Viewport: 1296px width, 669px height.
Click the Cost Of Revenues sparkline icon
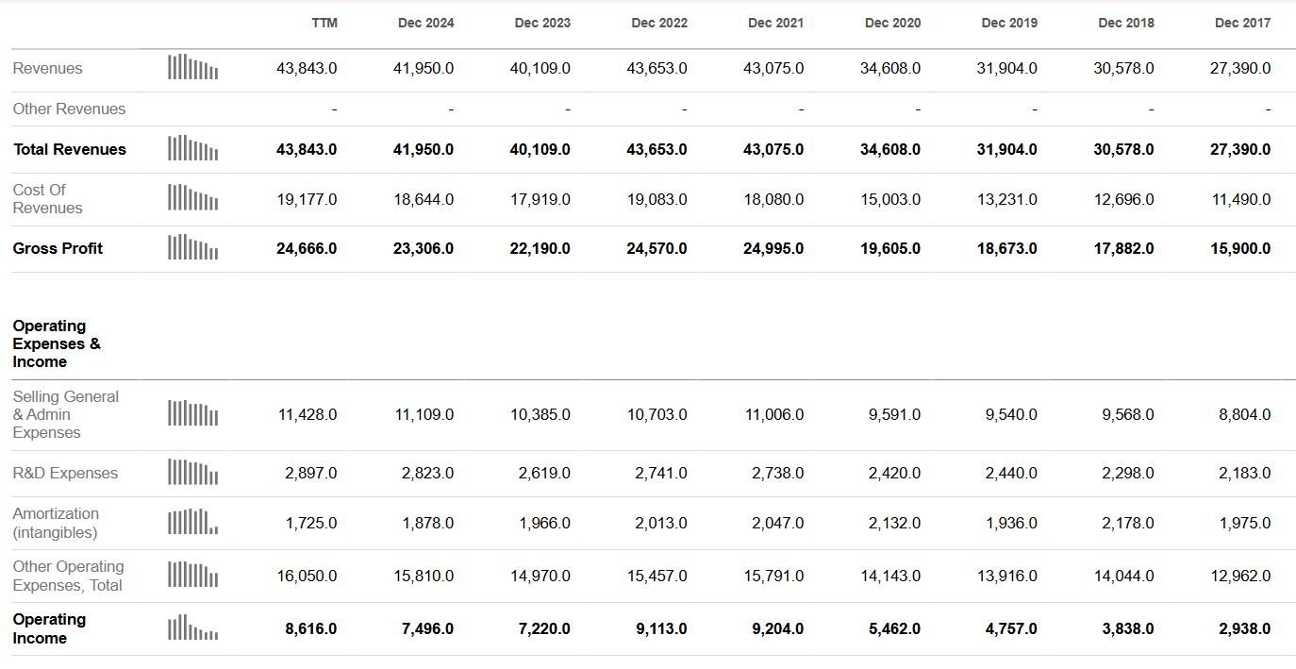[x=192, y=198]
